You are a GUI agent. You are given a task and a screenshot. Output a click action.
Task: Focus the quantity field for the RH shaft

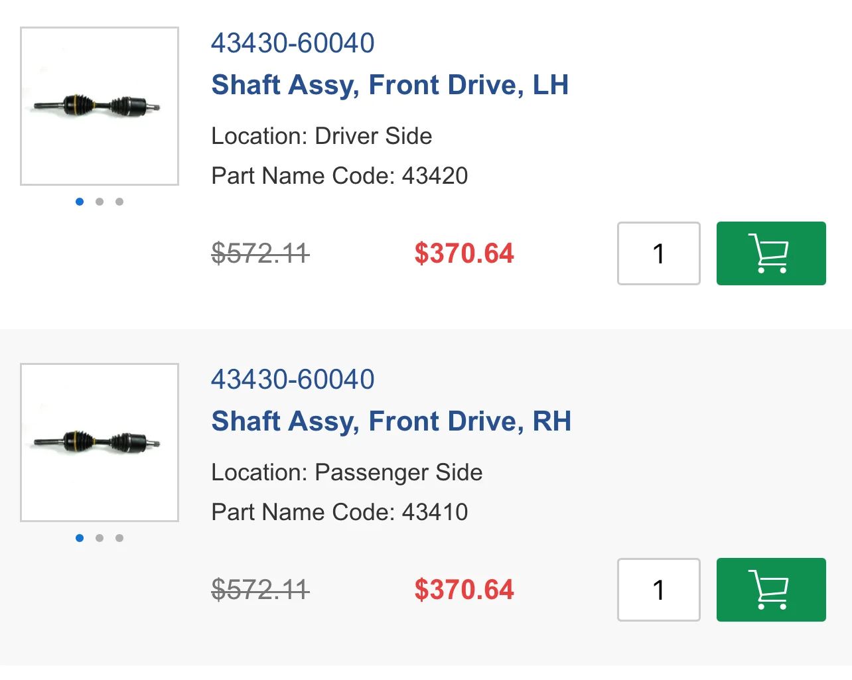(659, 590)
